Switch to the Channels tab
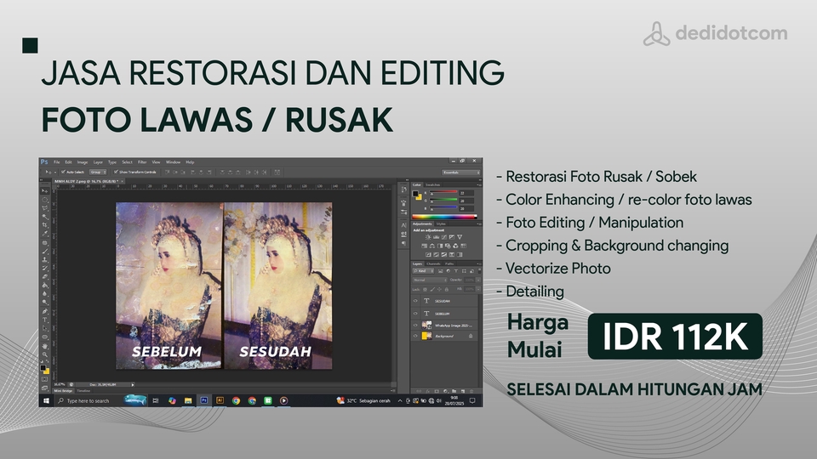Image resolution: width=817 pixels, height=459 pixels. coord(433,263)
